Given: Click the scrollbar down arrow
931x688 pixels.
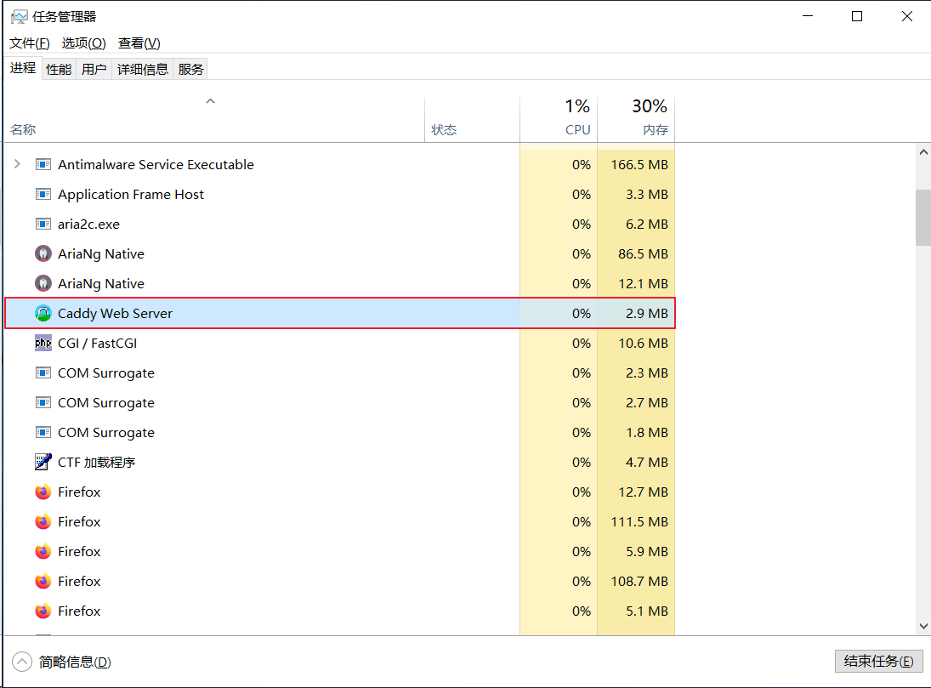Looking at the screenshot, I should point(923,626).
